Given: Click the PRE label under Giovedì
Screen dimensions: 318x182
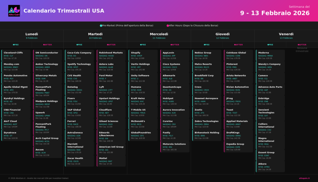Looking at the screenshot, I should 207,45.
